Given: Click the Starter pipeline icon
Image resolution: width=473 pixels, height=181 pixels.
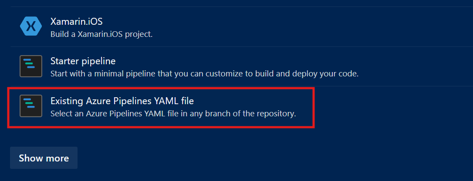Looking at the screenshot, I should click(30, 66).
